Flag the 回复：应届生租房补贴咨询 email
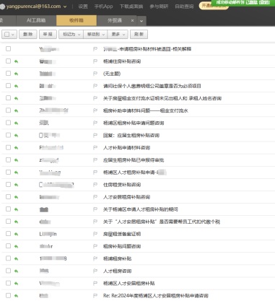Viewport: 275px width, 301px height. tap(95, 135)
